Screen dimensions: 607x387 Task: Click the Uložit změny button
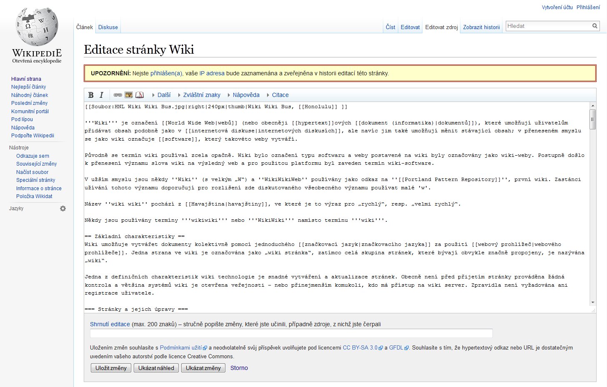[x=111, y=368]
